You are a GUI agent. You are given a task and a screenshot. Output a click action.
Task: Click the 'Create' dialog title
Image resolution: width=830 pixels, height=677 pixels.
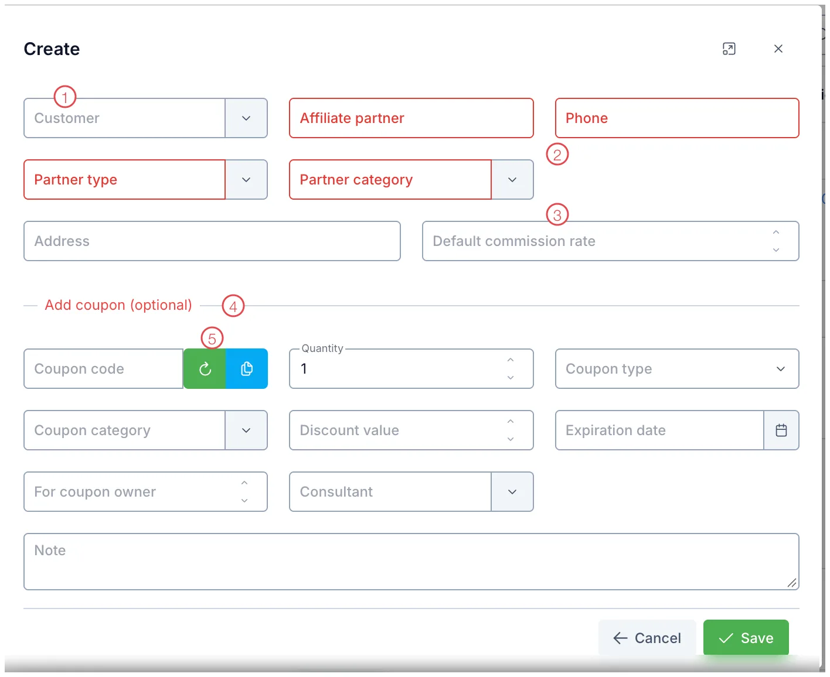52,49
